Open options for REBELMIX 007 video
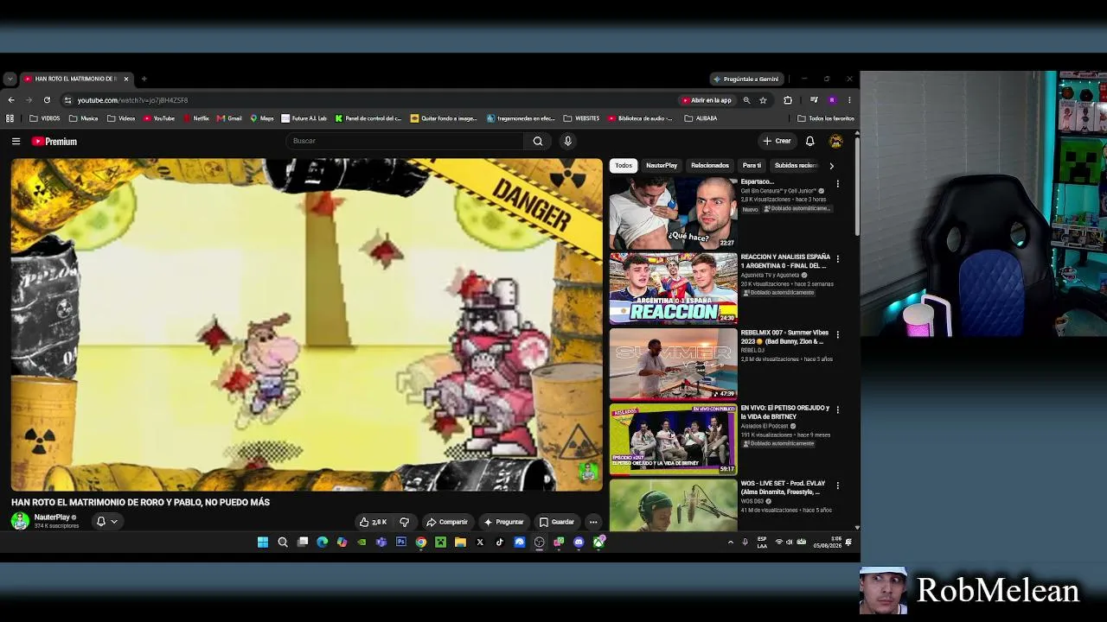 tap(837, 334)
